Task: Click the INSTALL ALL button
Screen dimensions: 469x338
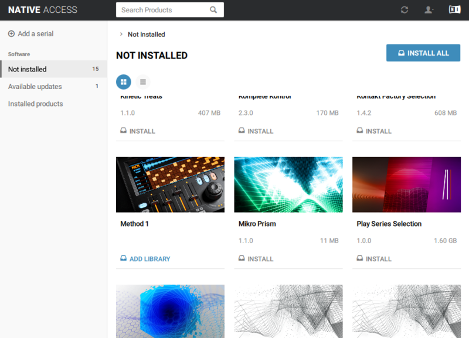Action: pos(423,53)
